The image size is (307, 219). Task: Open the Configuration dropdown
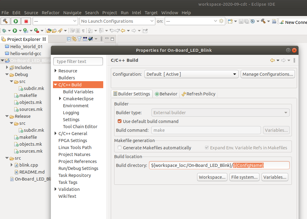click(191, 74)
